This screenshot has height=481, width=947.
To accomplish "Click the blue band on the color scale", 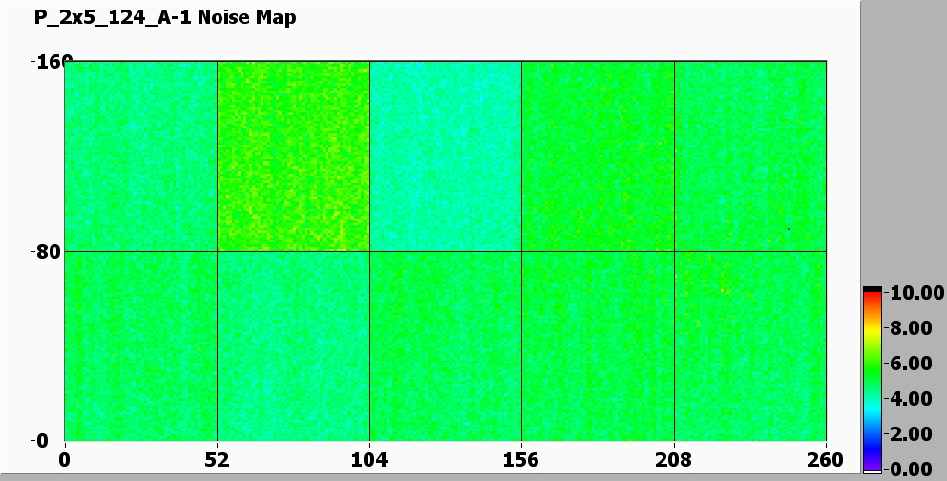I will click(x=872, y=441).
